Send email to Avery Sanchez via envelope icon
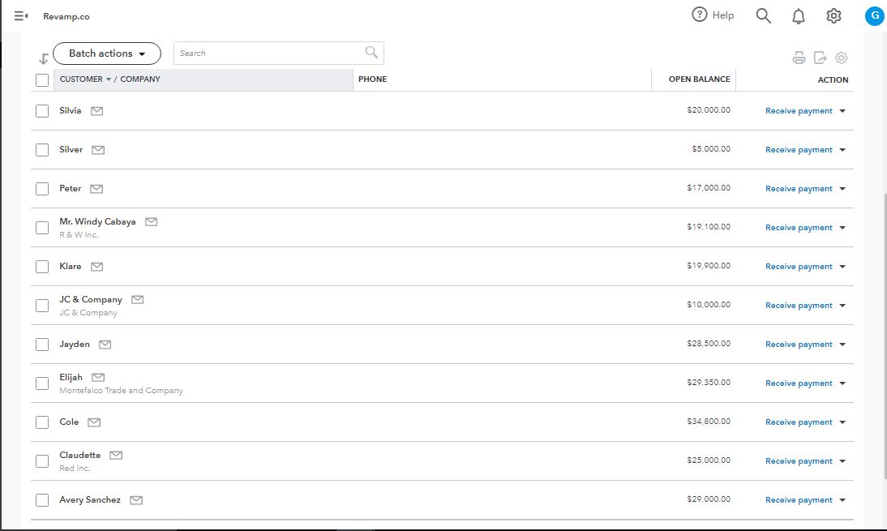Viewport: 887px width, 531px height. (x=136, y=500)
